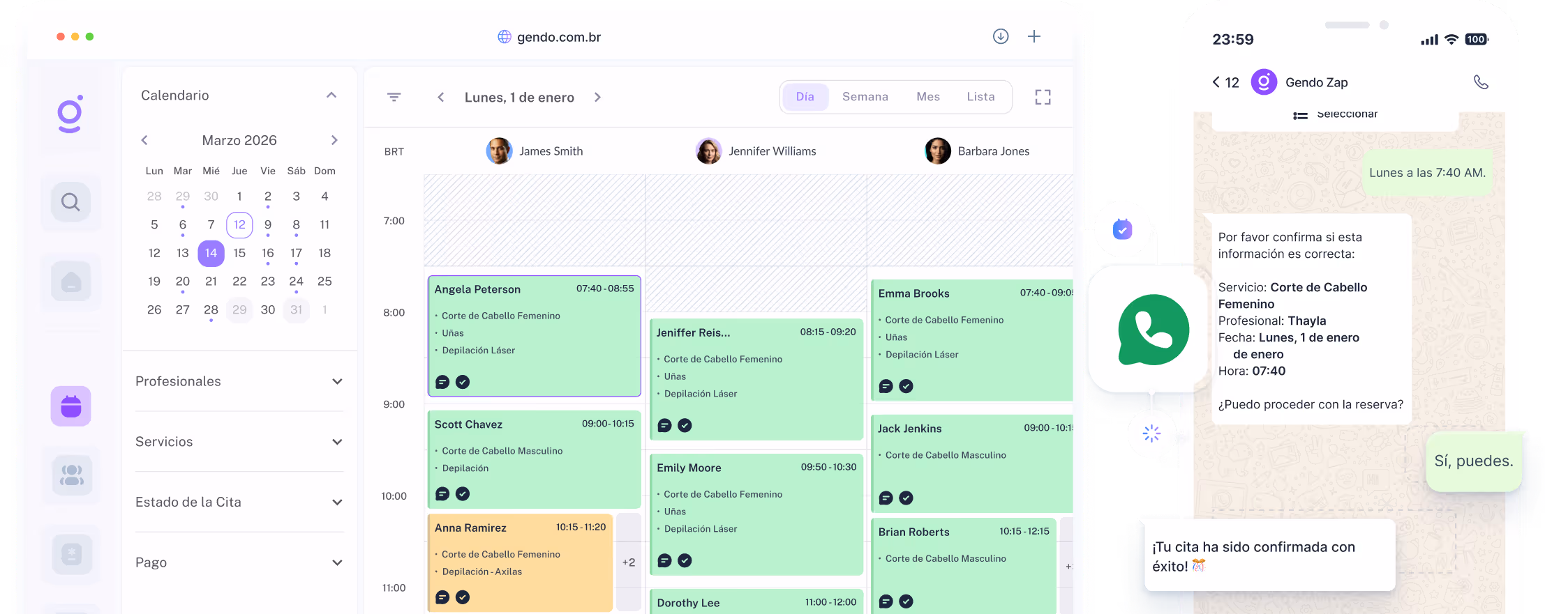Open a new browser tab with the plus
Viewport: 1545px width, 614px height.
click(x=1034, y=36)
